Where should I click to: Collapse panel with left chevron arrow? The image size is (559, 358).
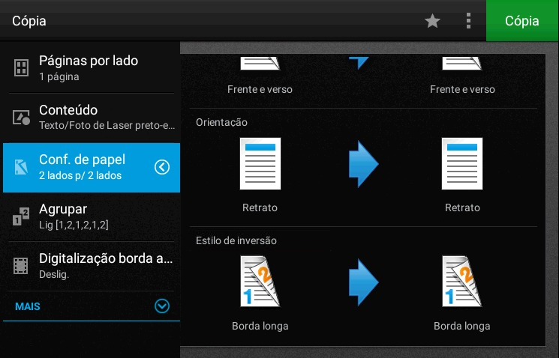(162, 167)
